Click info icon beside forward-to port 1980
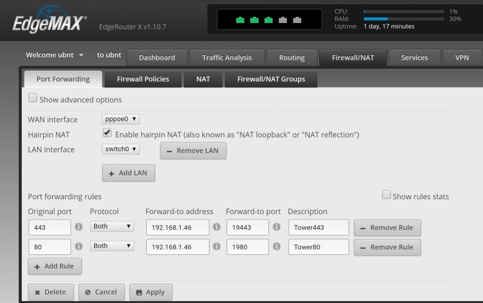Viewport: 483px width, 303px height. (x=277, y=247)
